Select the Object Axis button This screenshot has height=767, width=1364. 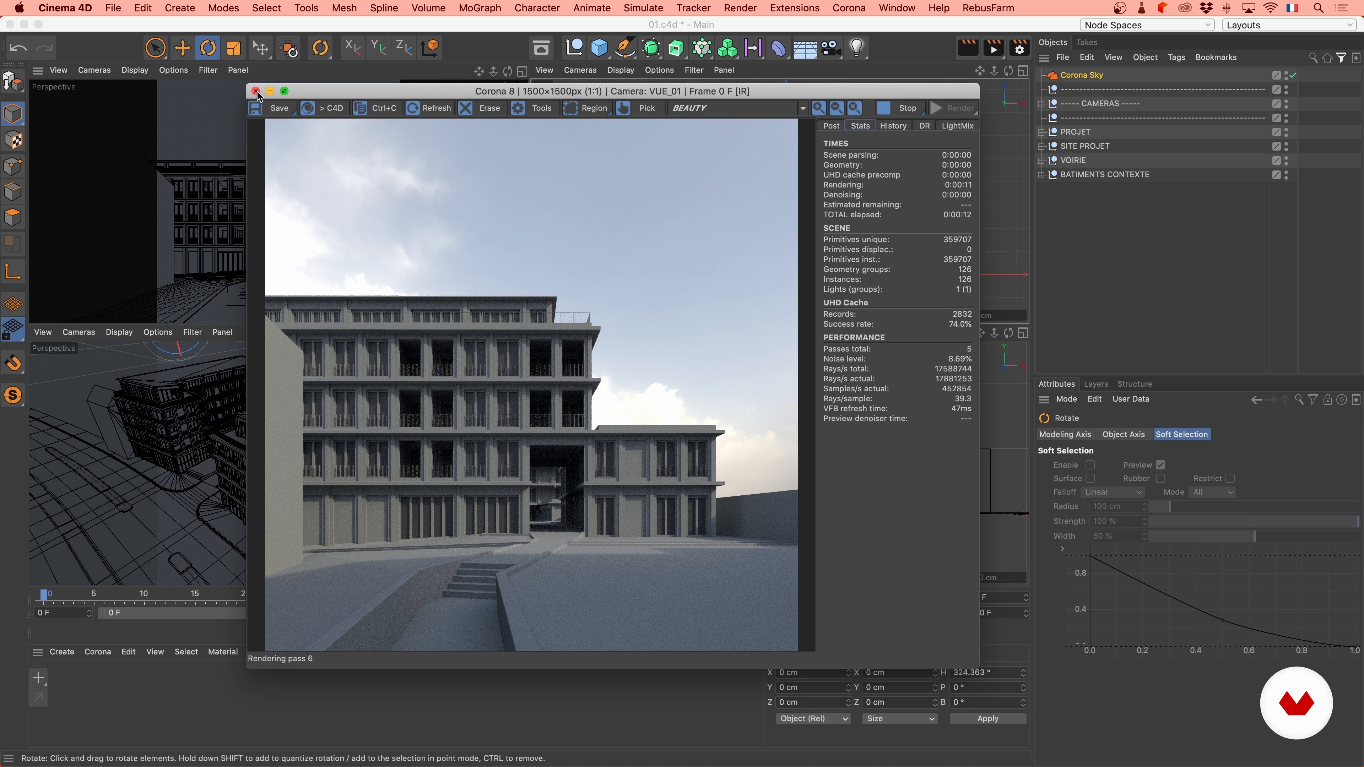1123,435
